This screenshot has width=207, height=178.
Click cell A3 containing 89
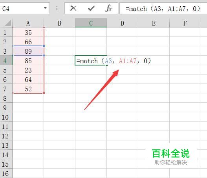pos(28,51)
